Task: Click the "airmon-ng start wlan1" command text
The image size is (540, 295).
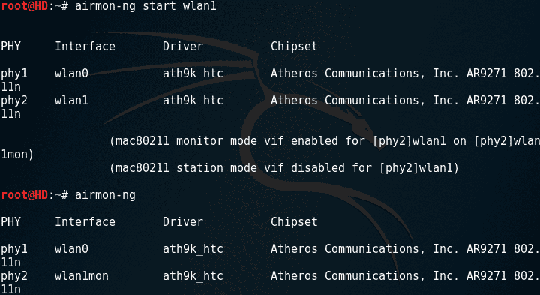Action: coord(145,6)
